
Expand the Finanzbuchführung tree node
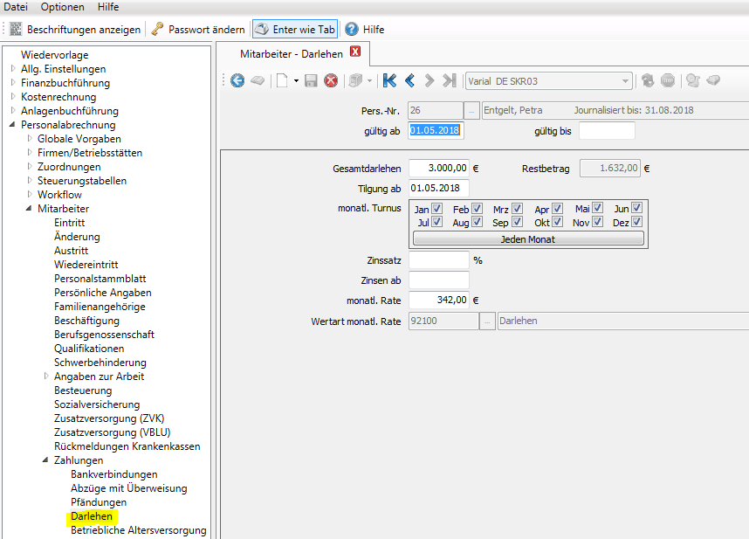(x=13, y=83)
